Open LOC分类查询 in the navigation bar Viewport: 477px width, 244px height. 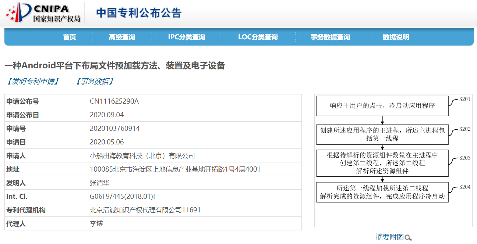[x=258, y=37]
